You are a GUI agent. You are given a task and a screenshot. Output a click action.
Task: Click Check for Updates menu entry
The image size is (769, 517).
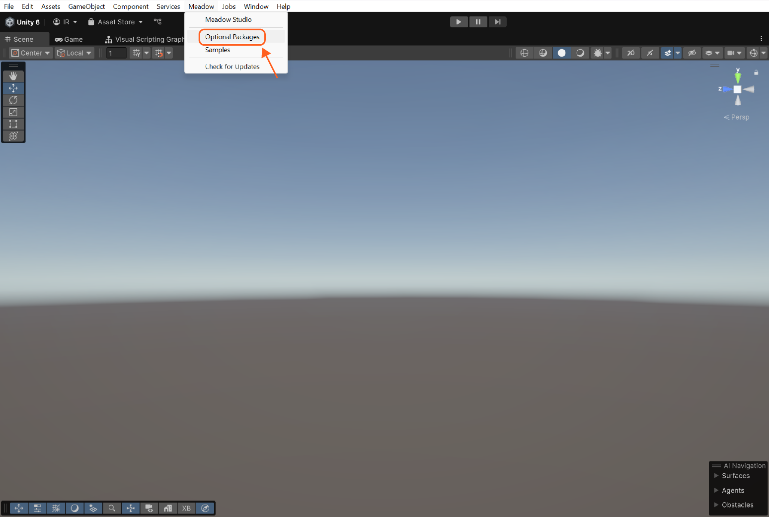pyautogui.click(x=232, y=67)
